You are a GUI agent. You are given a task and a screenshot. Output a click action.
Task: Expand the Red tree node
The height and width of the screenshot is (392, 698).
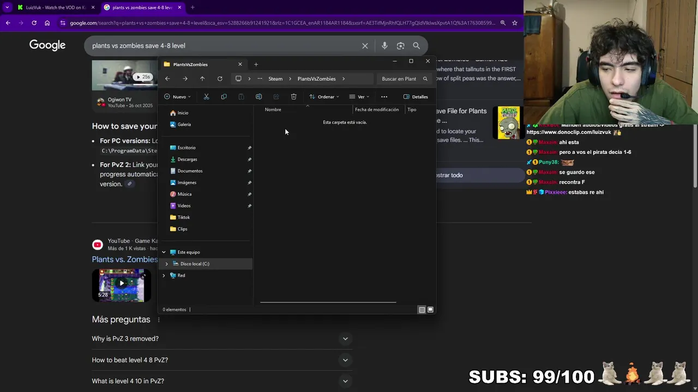pos(164,275)
